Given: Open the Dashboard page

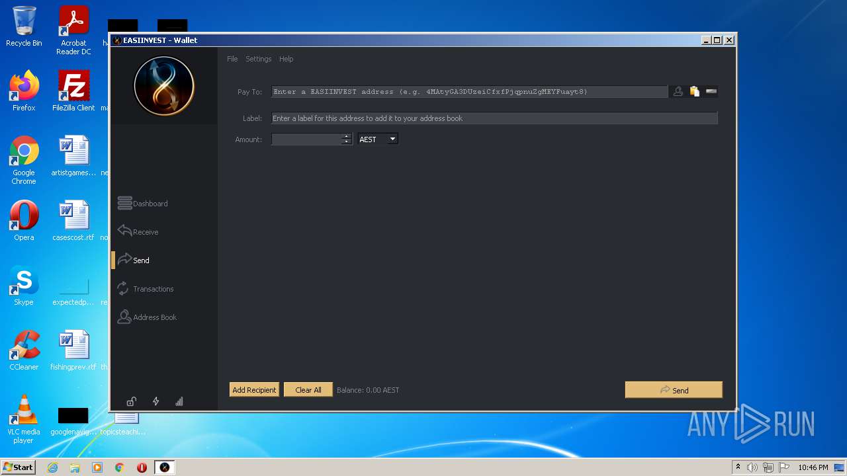Looking at the screenshot, I should coord(143,204).
